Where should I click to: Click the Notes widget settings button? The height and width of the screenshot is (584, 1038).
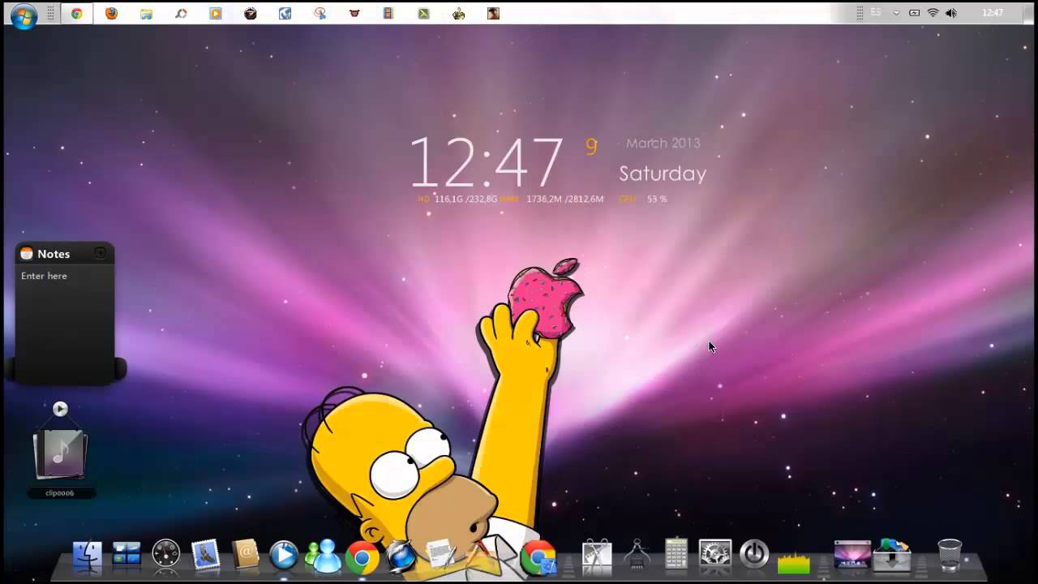click(101, 253)
